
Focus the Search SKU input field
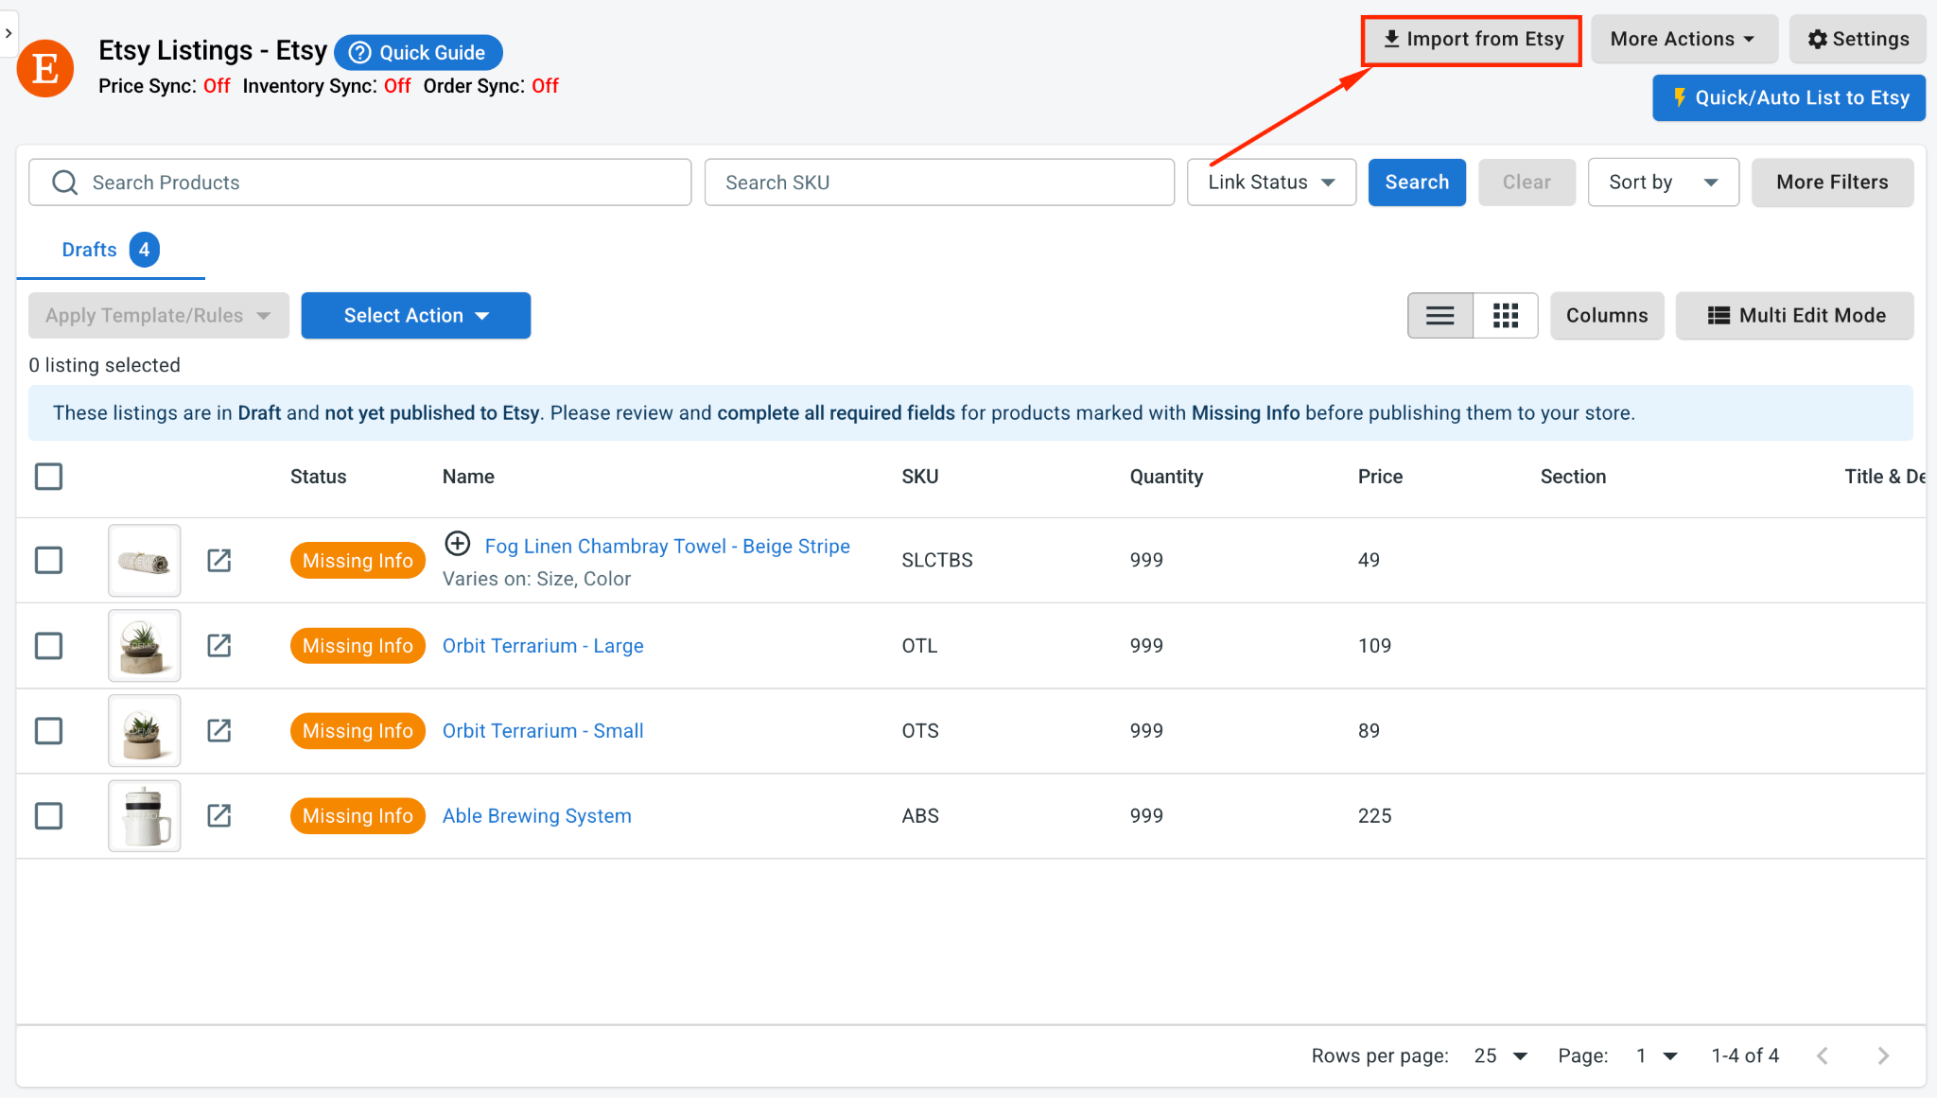tap(939, 183)
